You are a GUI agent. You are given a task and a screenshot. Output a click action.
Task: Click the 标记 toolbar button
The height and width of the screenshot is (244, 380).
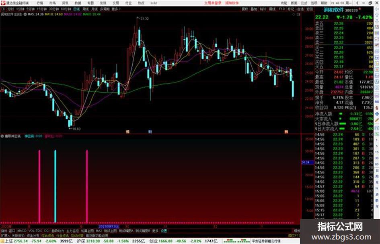coord(291,9)
